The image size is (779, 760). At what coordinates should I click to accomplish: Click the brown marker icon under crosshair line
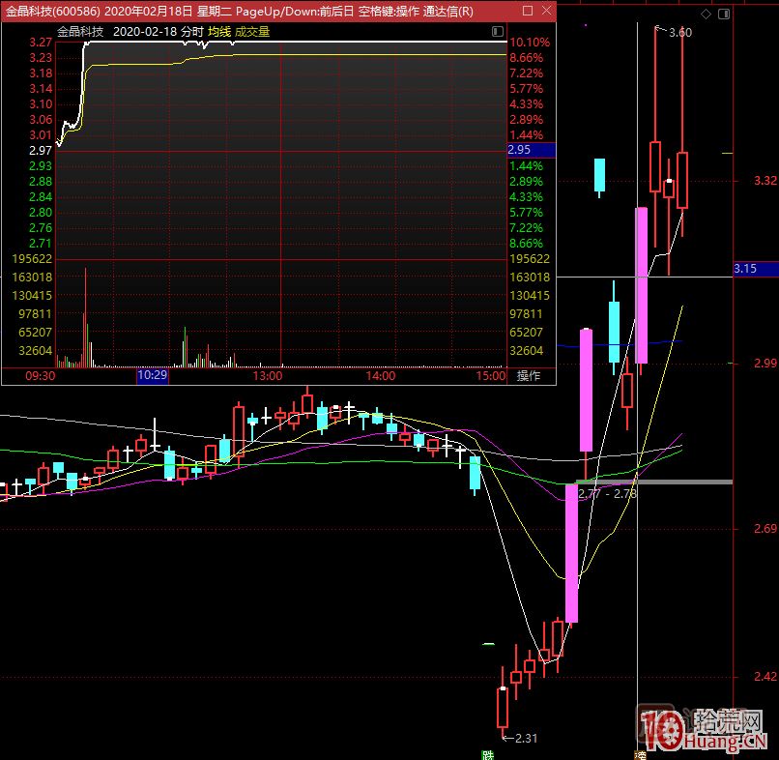639,753
